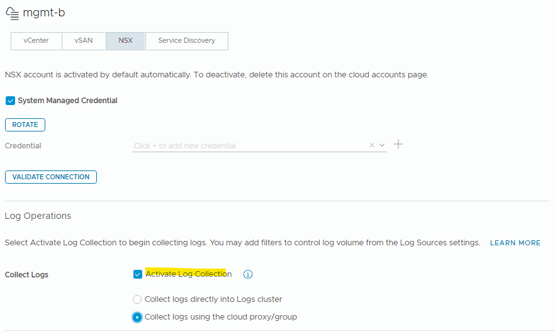Viewport: 555px width, 334px height.
Task: Open the Activate Log Collection info icon
Action: click(x=248, y=274)
